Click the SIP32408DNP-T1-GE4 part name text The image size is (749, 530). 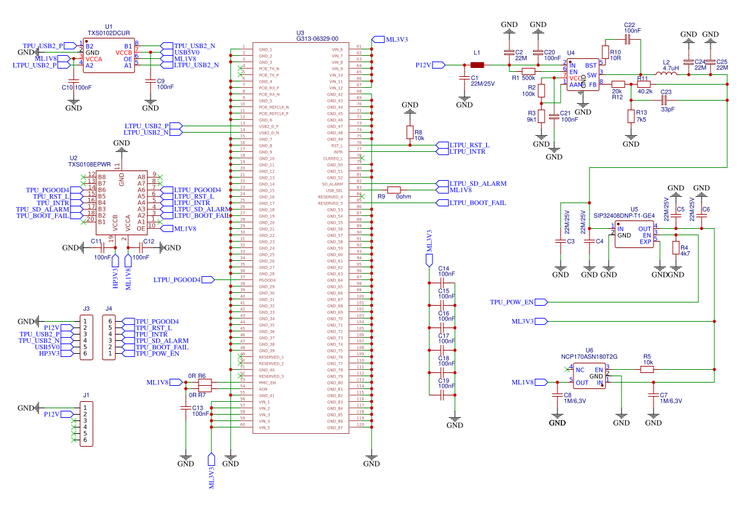pos(624,215)
